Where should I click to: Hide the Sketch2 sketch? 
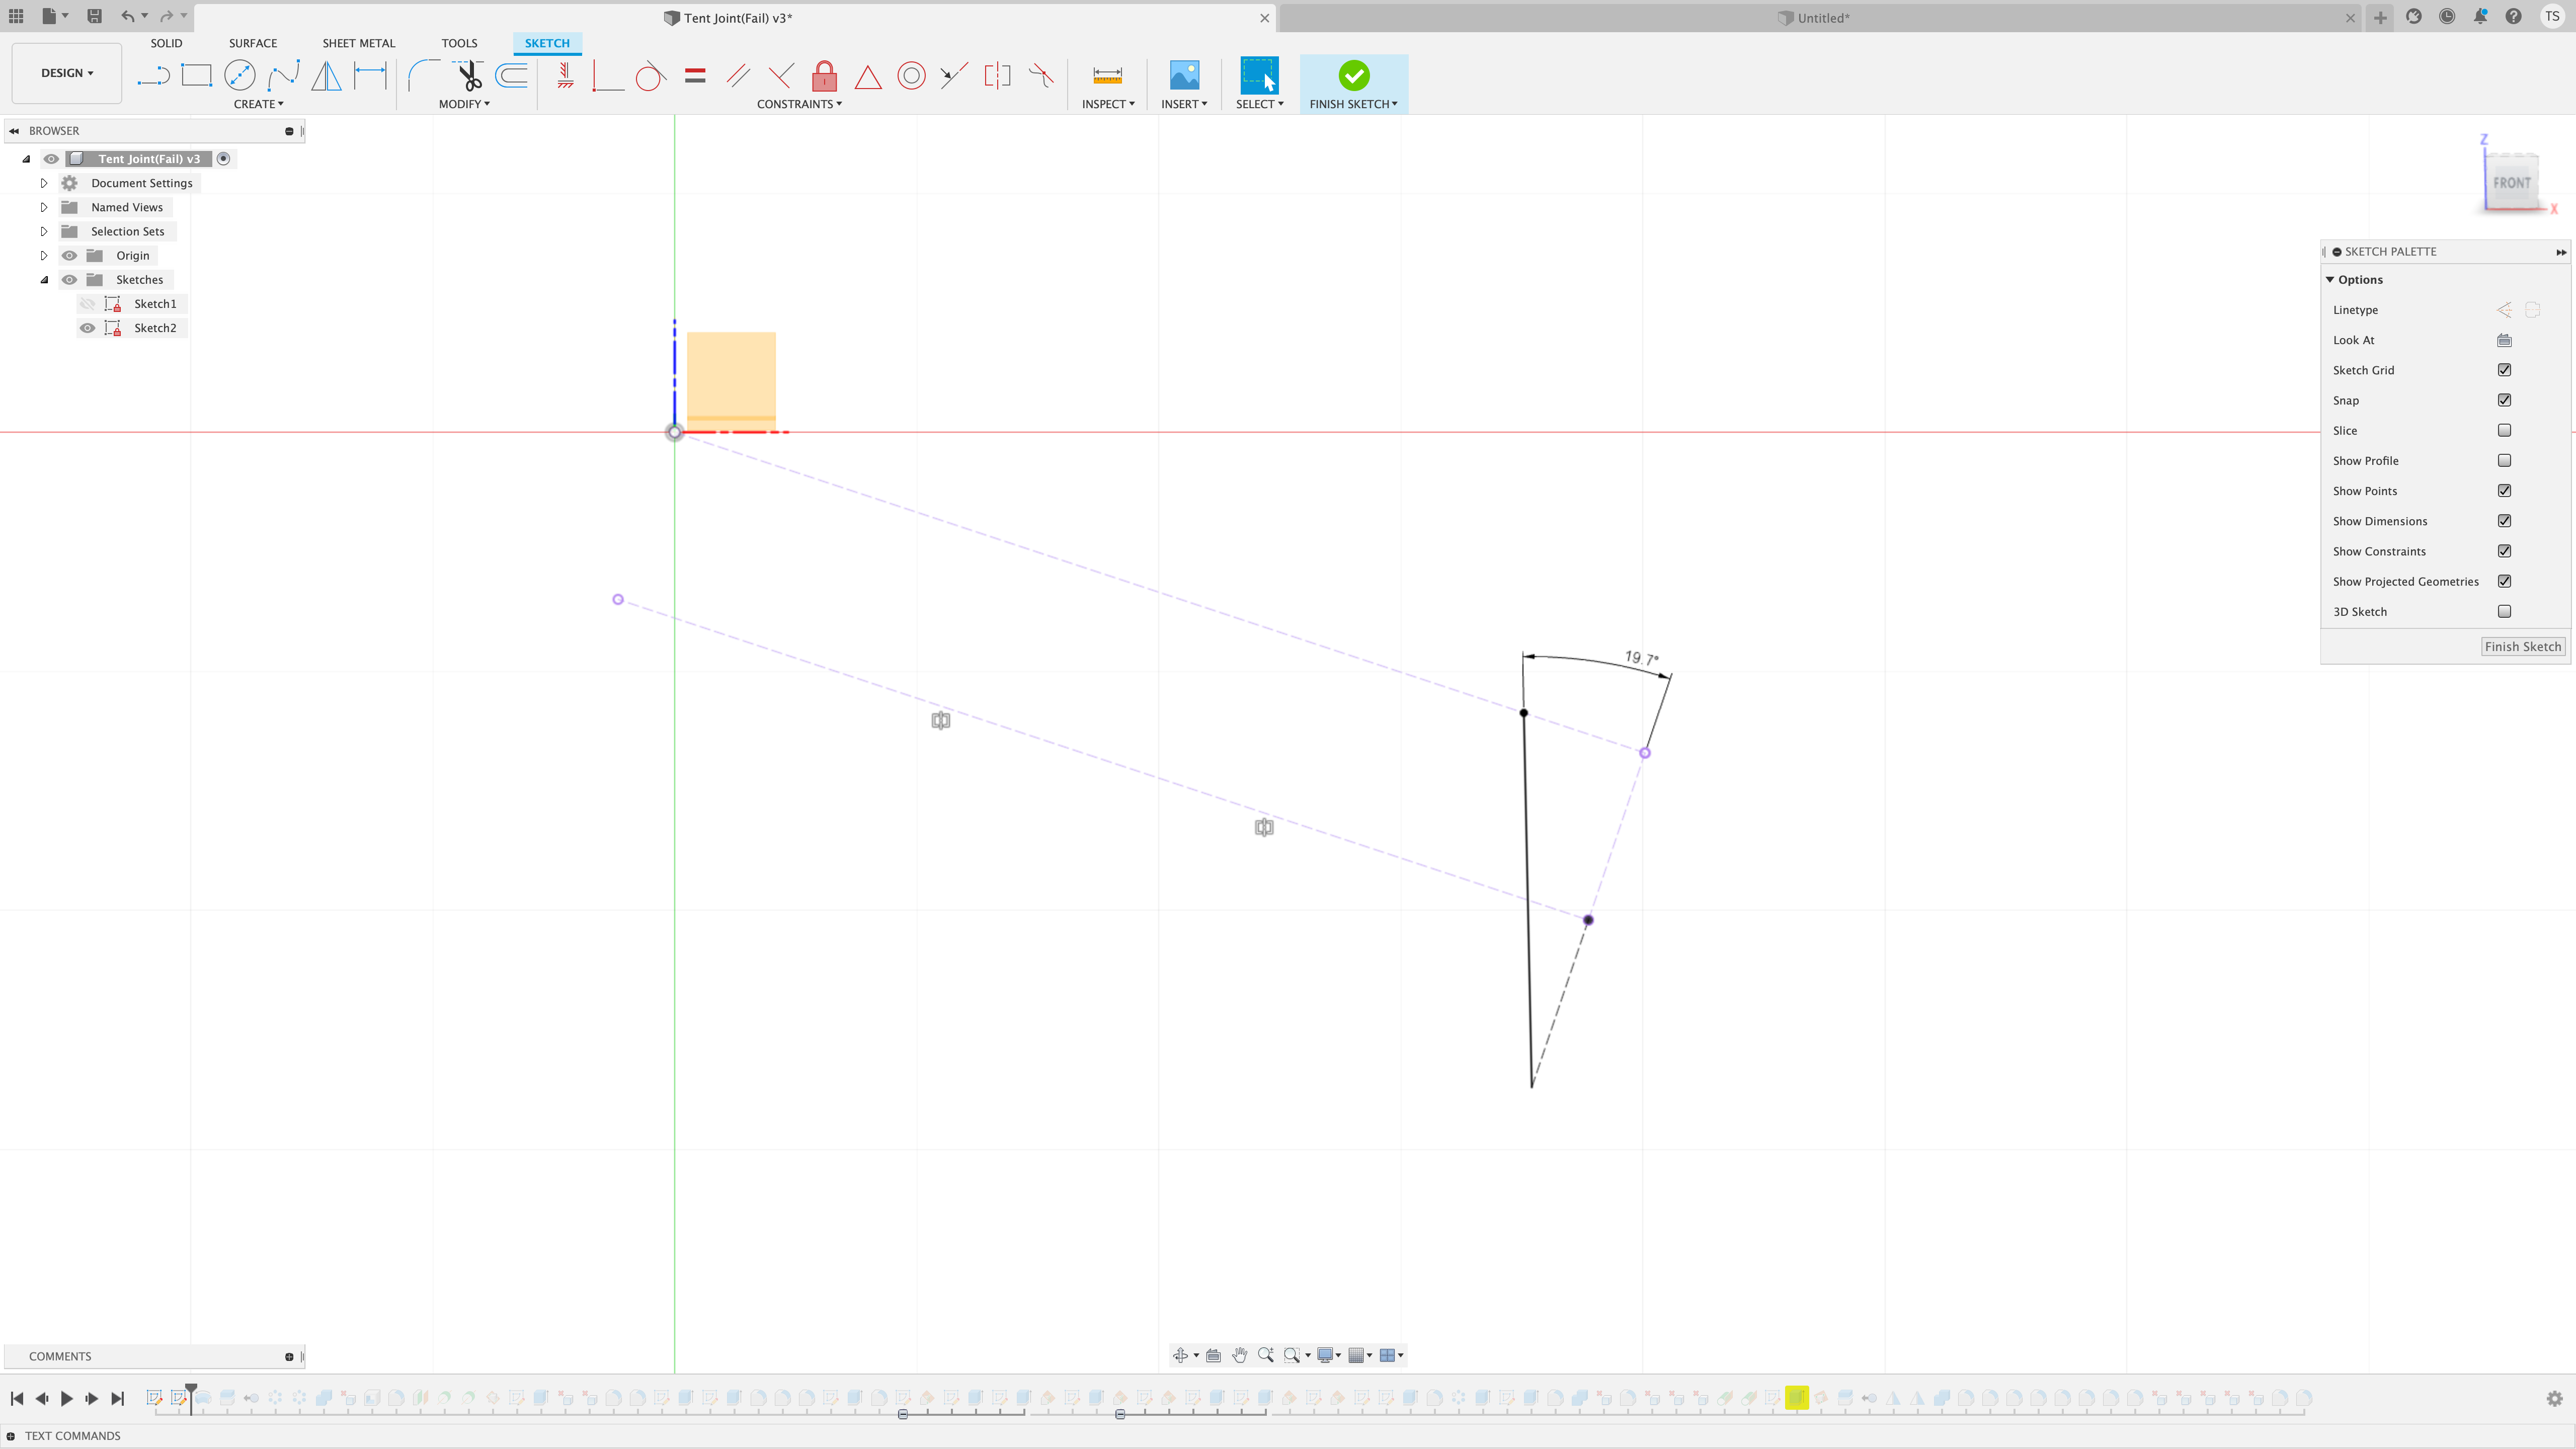point(88,328)
